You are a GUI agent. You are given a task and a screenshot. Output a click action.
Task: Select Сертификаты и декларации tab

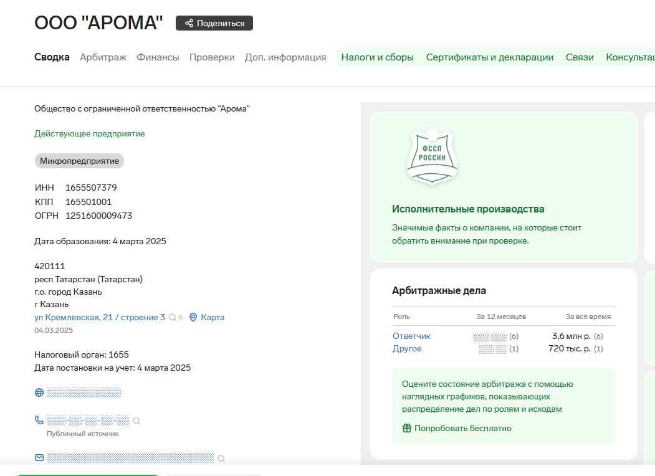pyautogui.click(x=489, y=57)
